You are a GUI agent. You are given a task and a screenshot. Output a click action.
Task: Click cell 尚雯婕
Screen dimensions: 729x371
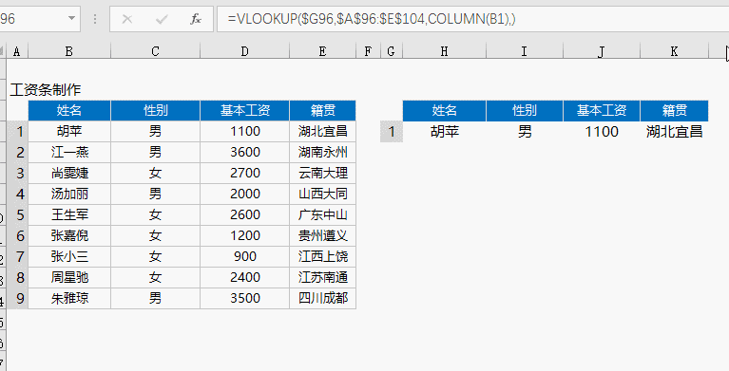tap(69, 174)
